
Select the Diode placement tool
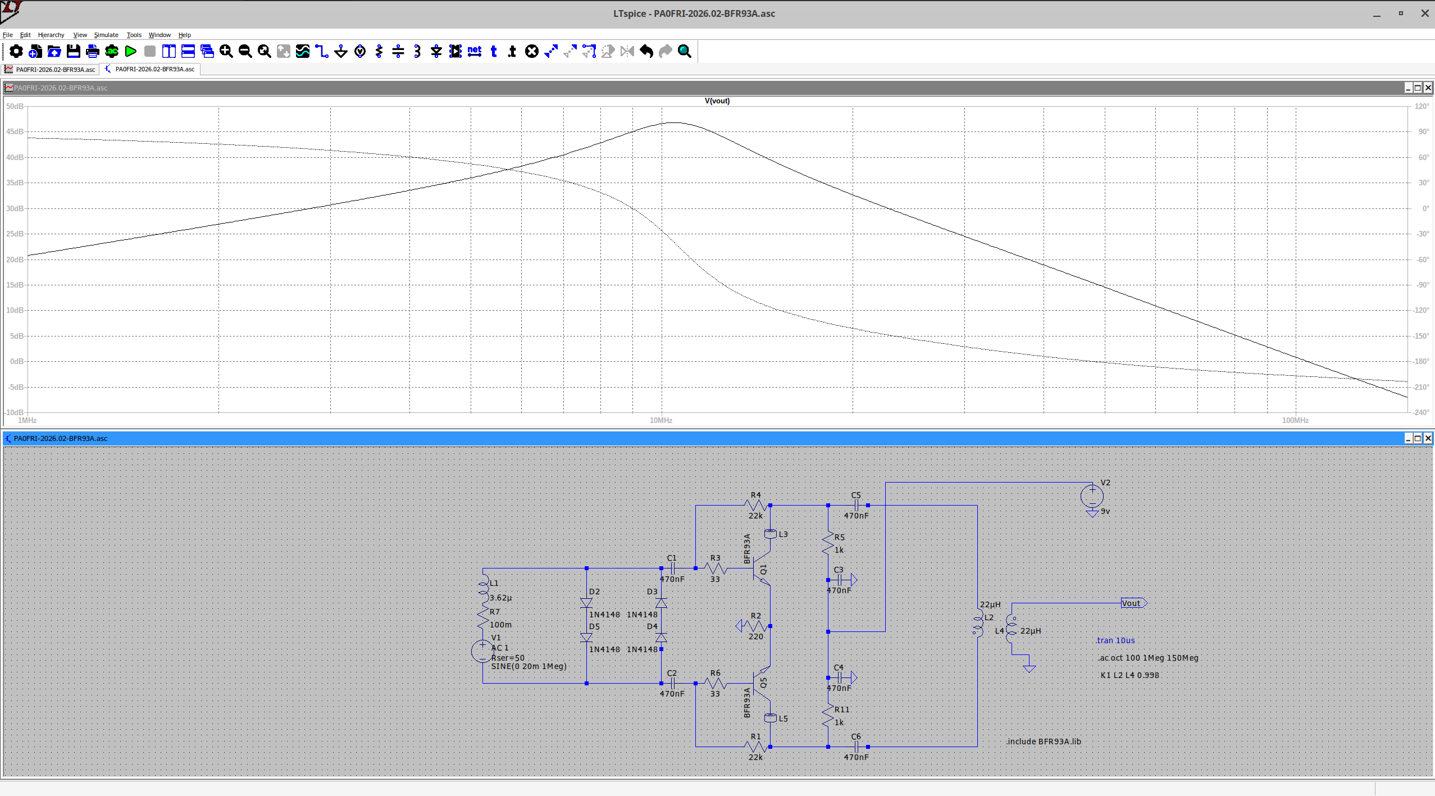[x=436, y=51]
